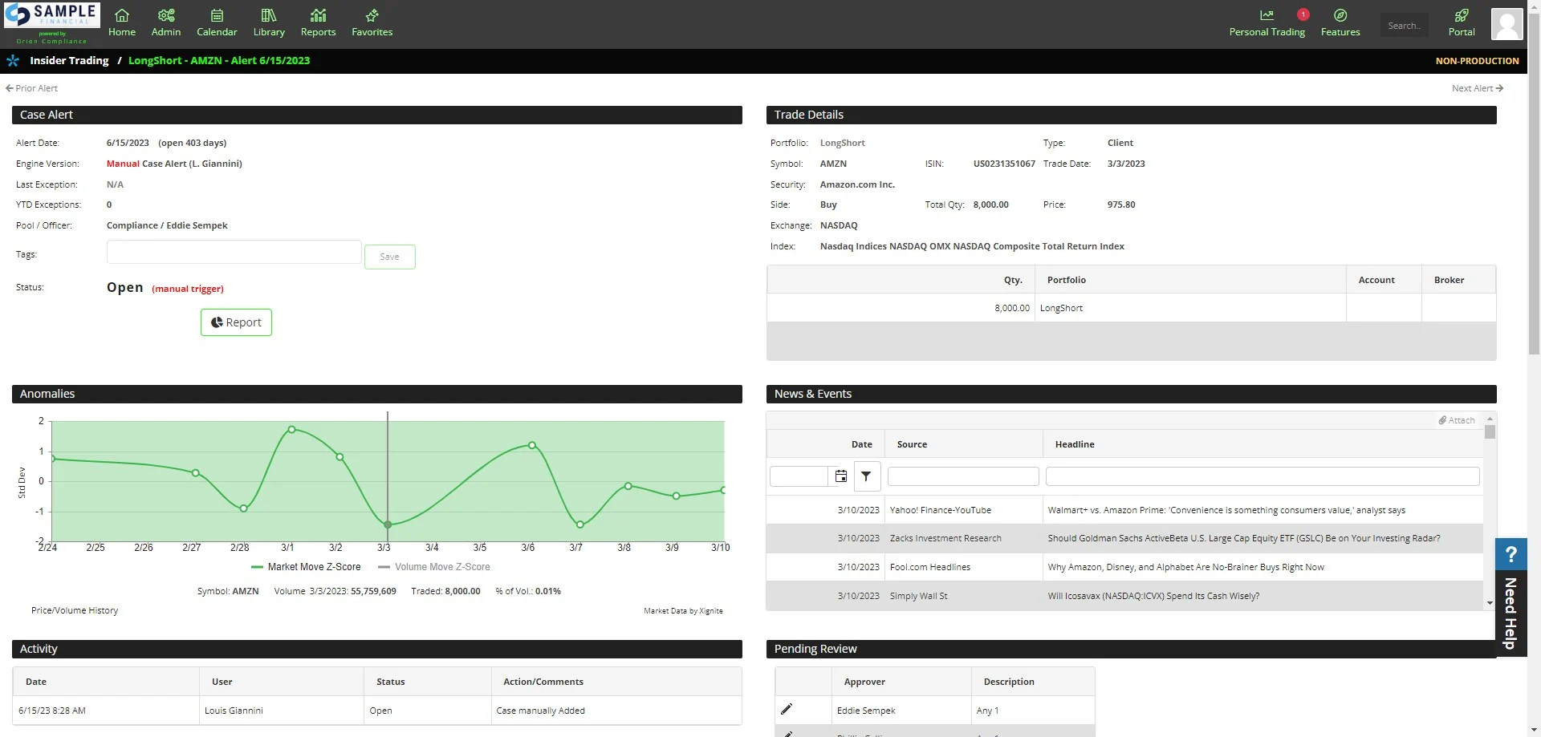Toggle Market Move Z-Score legend series
The height and width of the screenshot is (737, 1541).
coord(306,567)
